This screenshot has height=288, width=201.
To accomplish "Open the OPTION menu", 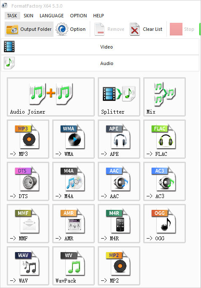I will click(78, 16).
